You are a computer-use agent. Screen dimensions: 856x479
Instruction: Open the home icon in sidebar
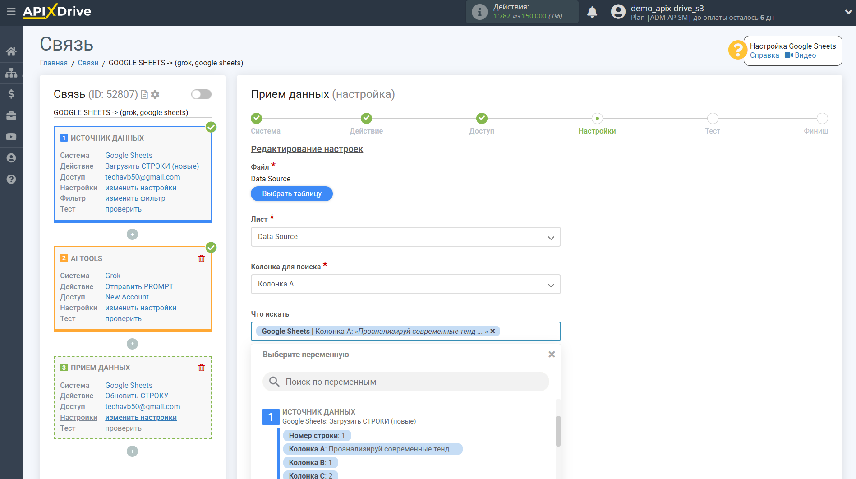tap(11, 51)
